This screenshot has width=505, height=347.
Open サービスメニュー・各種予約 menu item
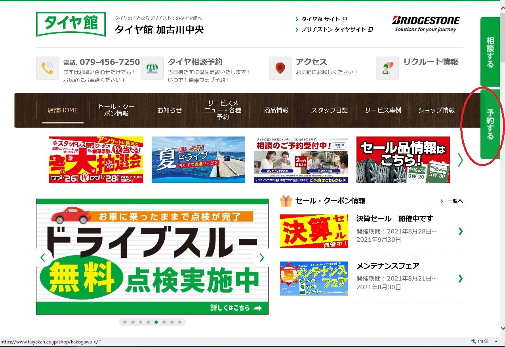pos(223,110)
